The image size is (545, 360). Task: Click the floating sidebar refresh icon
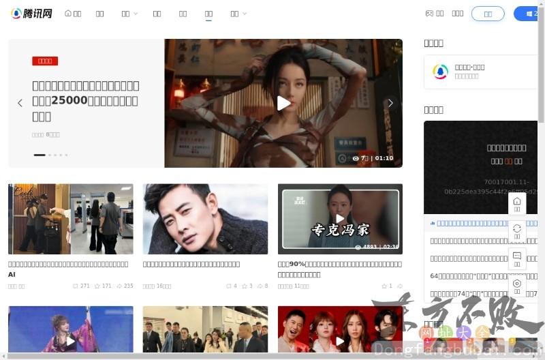click(517, 229)
